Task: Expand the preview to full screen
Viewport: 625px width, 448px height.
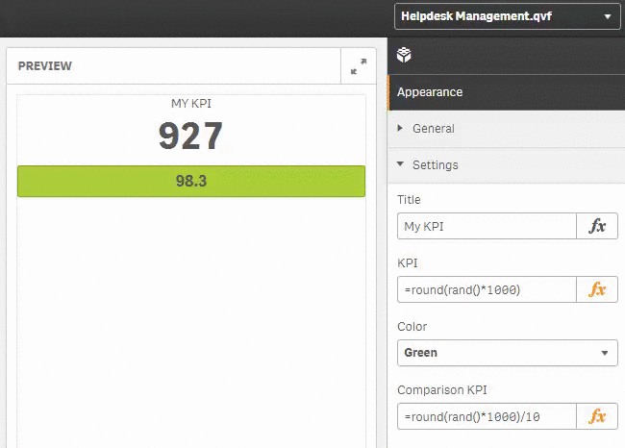Action: tap(358, 66)
